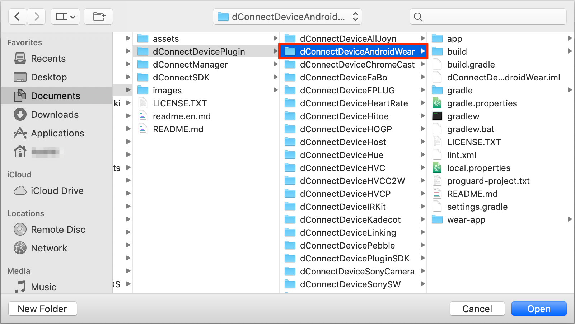Click the new folder toolbar icon
Viewport: 575px width, 324px height.
click(x=98, y=17)
